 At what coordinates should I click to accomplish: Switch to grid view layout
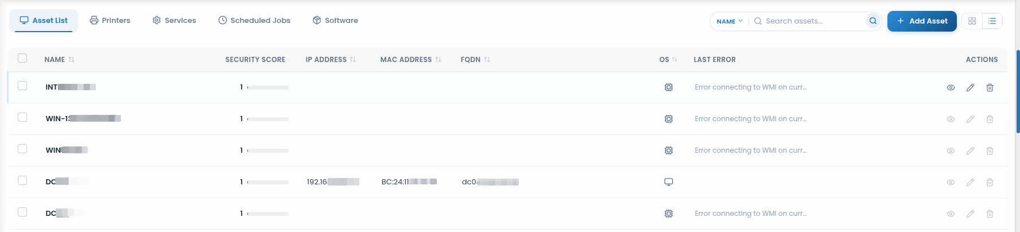click(x=972, y=21)
